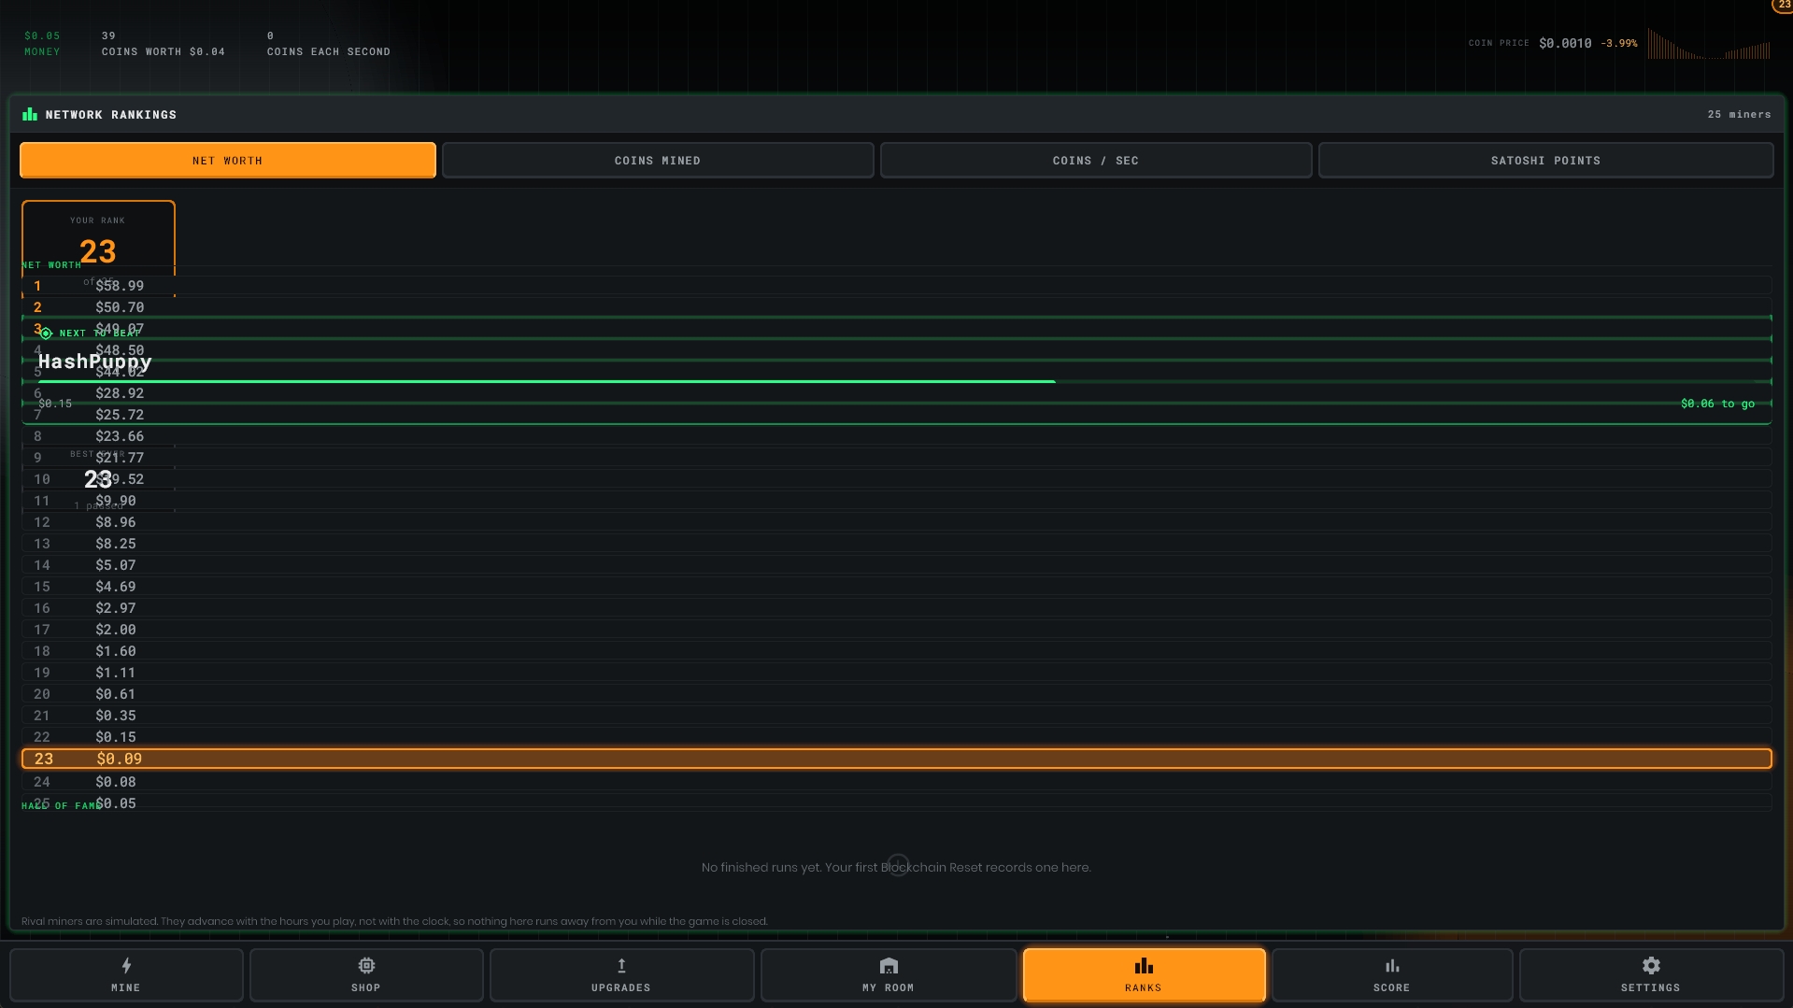The image size is (1793, 1008).
Task: Click the rank 23 badge in corner
Action: [1783, 6]
